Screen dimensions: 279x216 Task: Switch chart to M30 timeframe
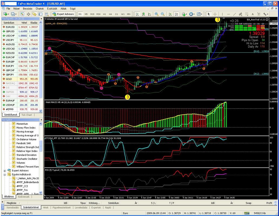click(99, 14)
